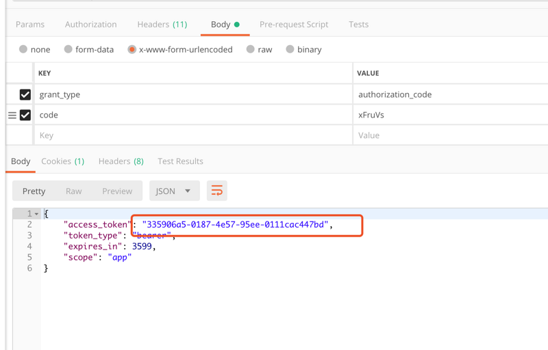
Task: Click the access_token value string
Action: pos(235,224)
